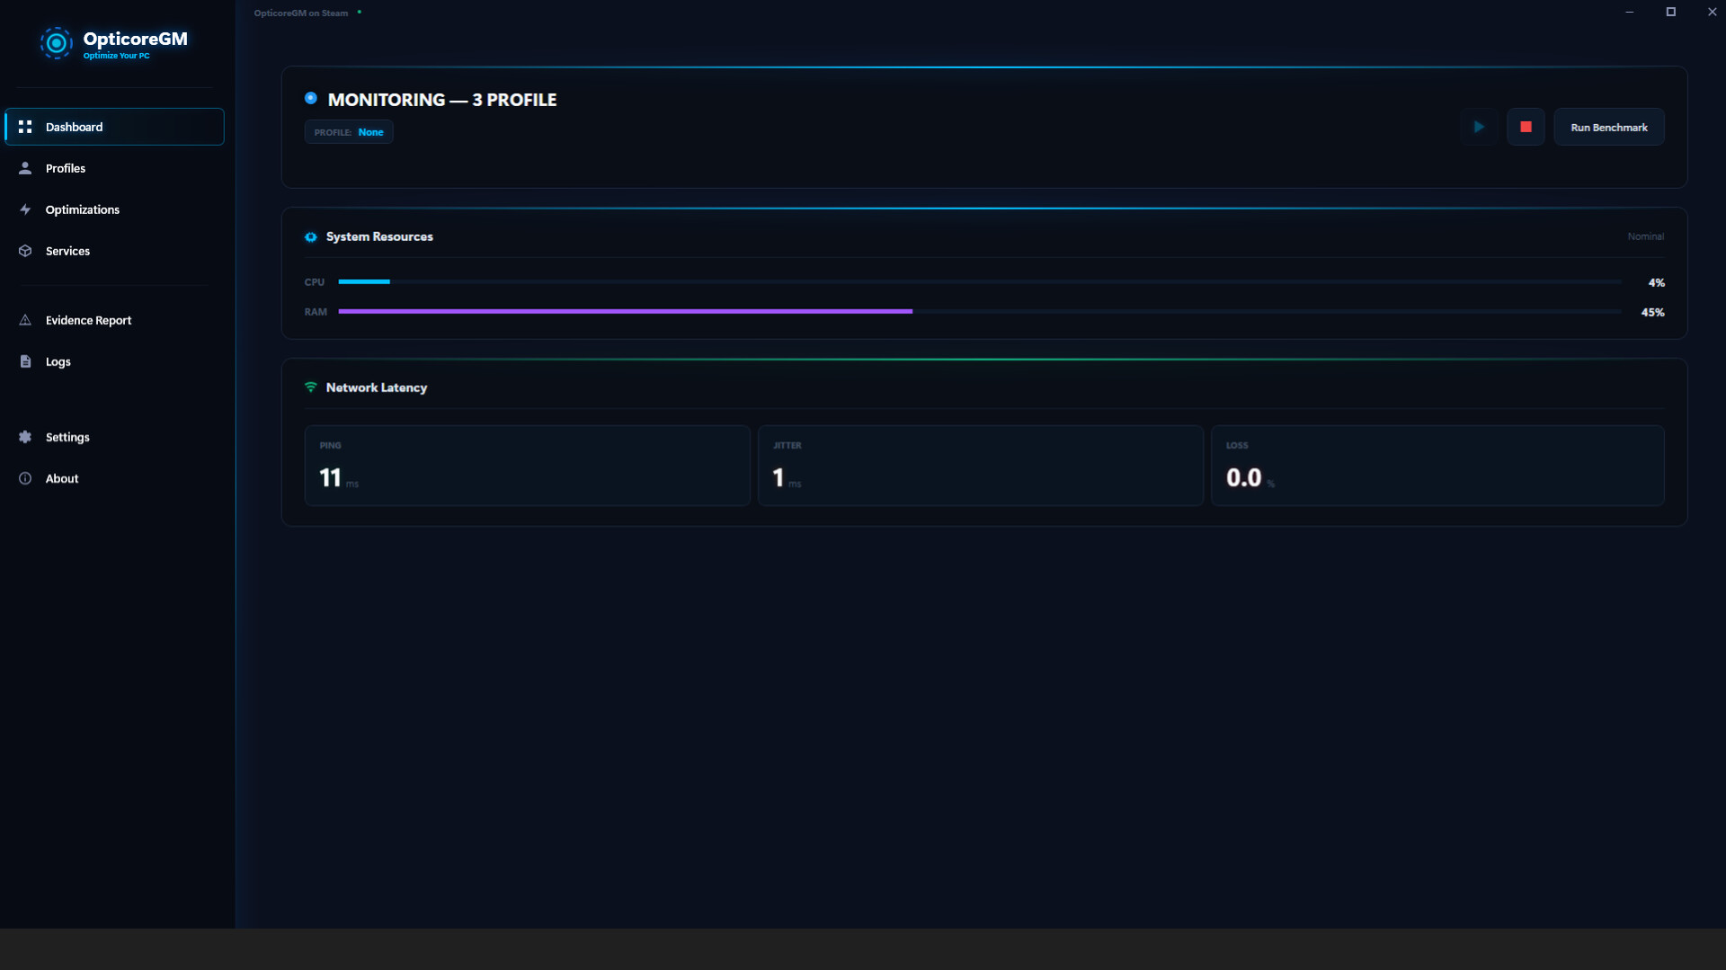Select Evidence Report in the sidebar menu

coord(89,319)
